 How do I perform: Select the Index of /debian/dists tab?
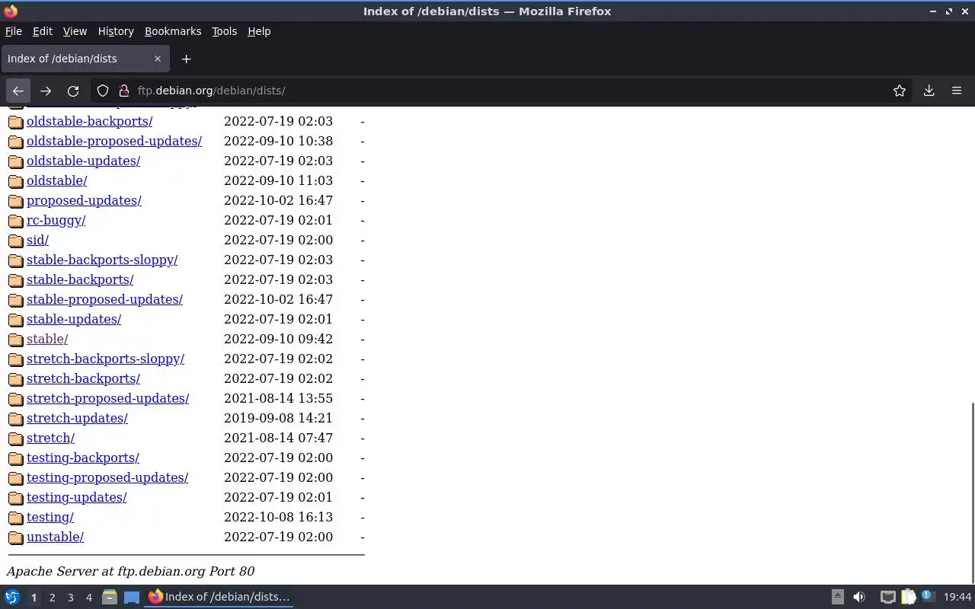click(85, 59)
